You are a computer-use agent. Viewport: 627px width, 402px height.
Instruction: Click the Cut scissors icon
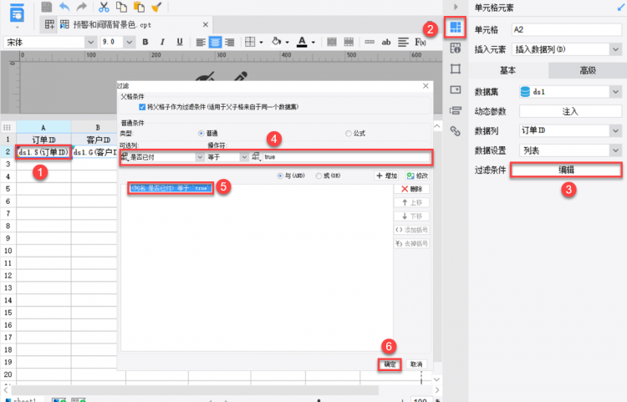[104, 7]
